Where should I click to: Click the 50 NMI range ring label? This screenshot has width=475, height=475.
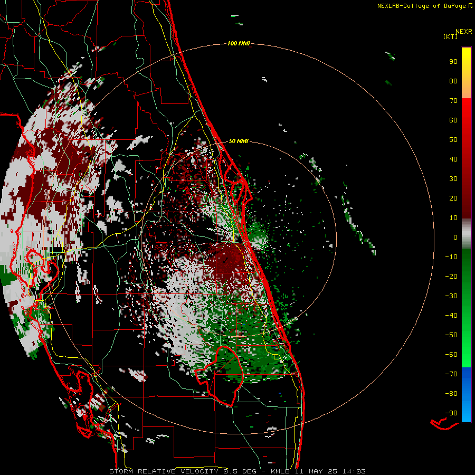pos(239,141)
